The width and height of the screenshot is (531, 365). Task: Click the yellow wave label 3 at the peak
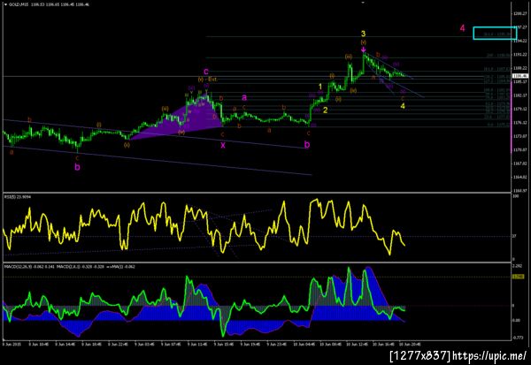(363, 34)
